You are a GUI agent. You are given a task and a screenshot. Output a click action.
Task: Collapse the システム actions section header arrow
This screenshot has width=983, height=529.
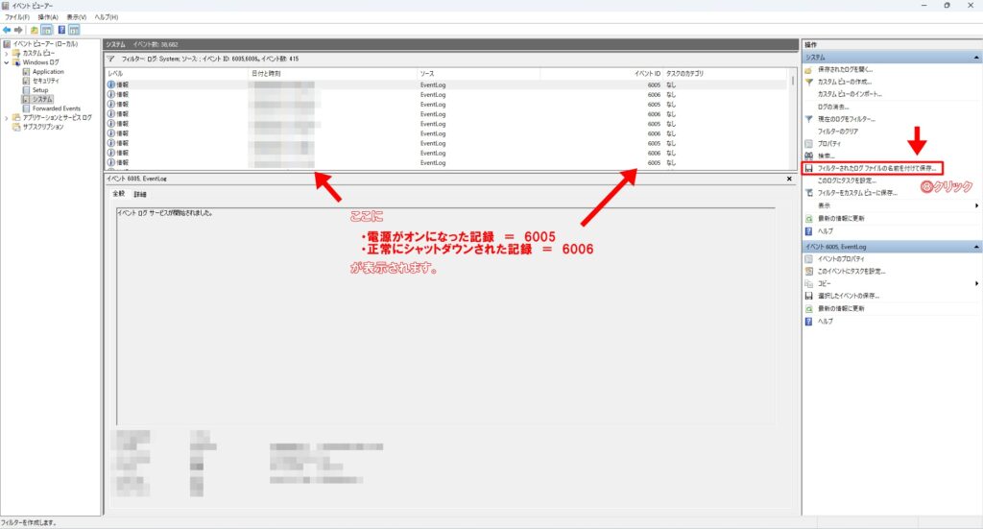(976, 57)
